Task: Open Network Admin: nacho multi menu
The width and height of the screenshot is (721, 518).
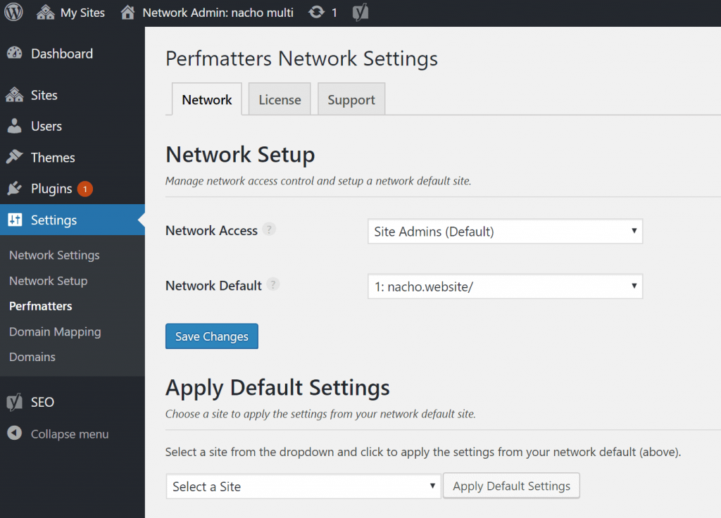Action: point(207,13)
